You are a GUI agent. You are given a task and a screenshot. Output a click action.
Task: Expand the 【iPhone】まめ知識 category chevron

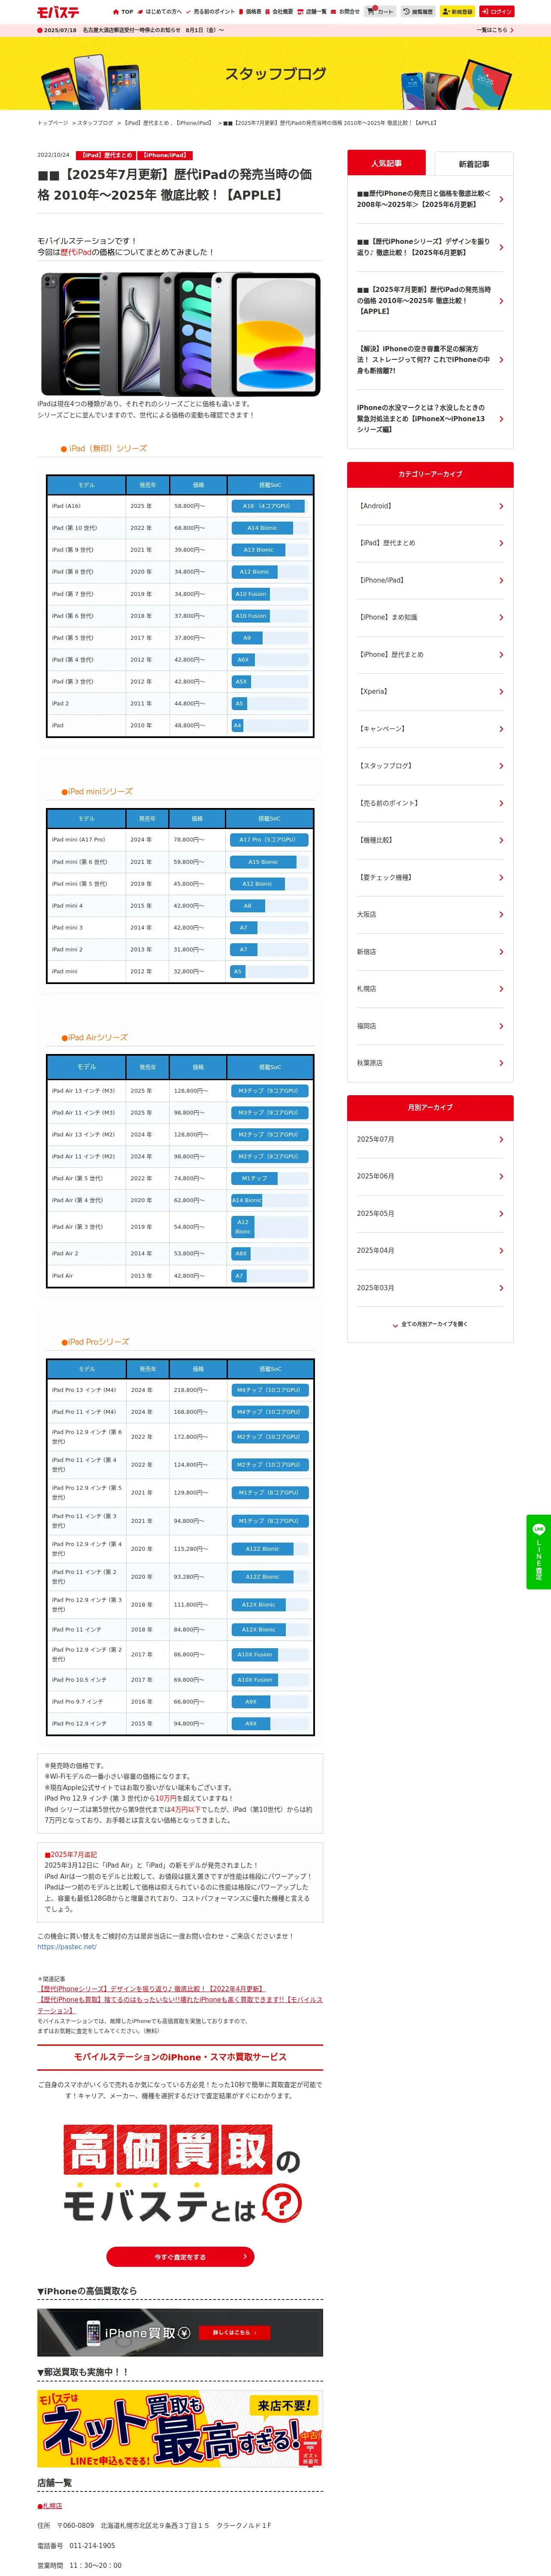pyautogui.click(x=501, y=617)
